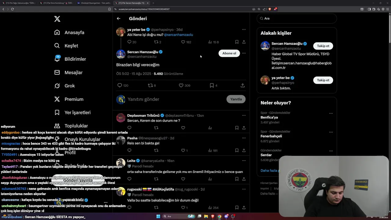Click reply icon on Leite post
This screenshot has width=391, height=220.
point(129,179)
